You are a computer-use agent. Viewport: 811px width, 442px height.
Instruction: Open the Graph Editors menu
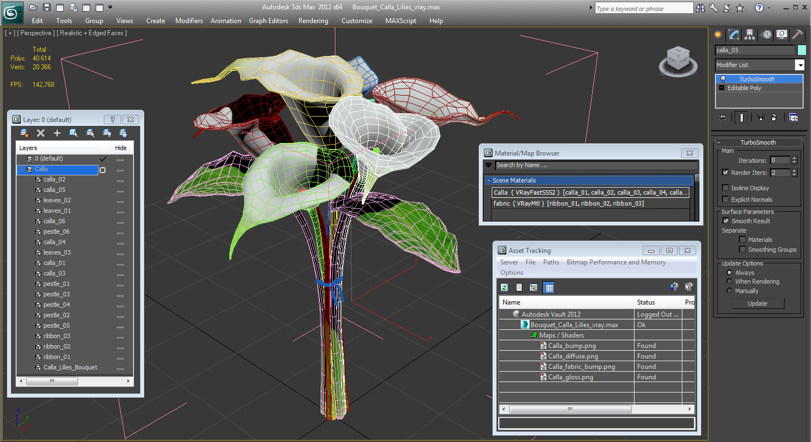click(268, 21)
